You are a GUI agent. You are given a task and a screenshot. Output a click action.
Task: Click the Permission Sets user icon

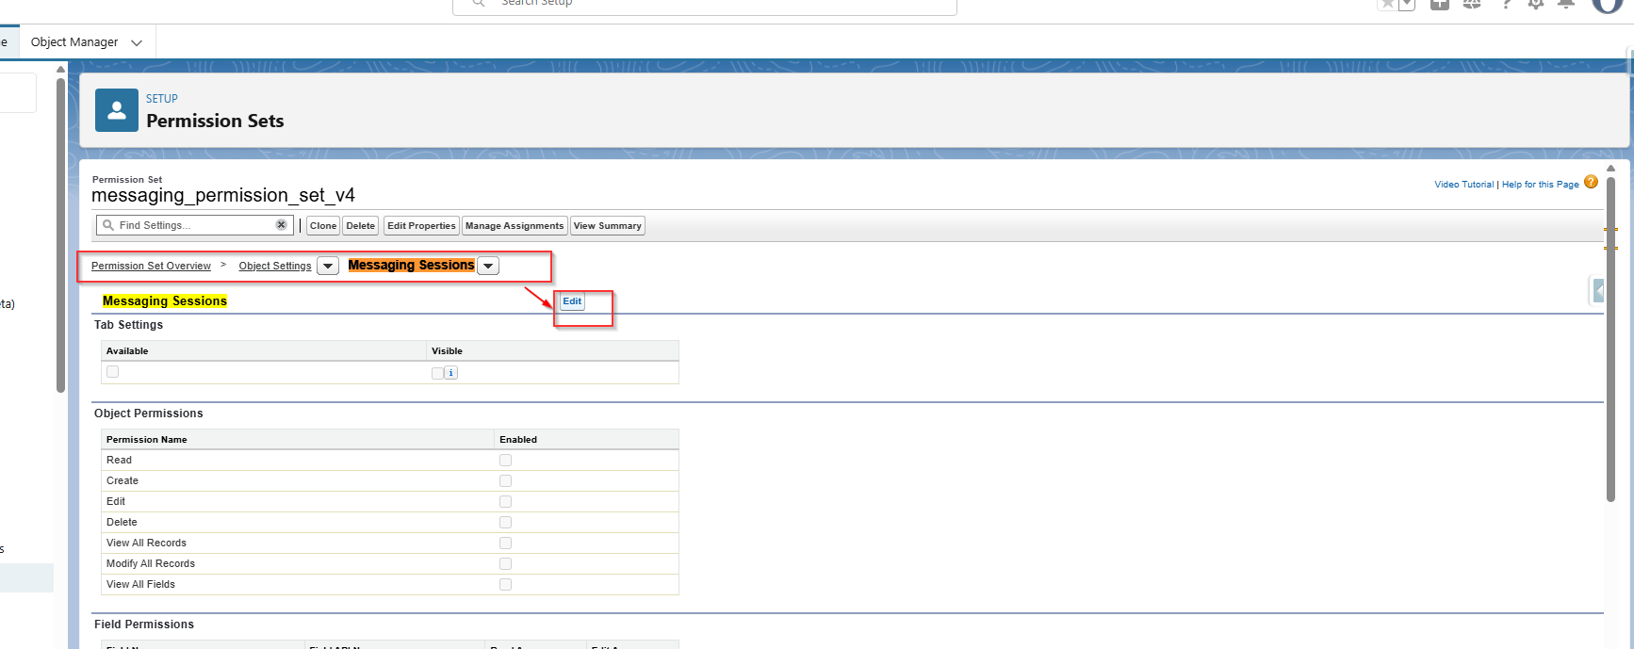tap(117, 111)
